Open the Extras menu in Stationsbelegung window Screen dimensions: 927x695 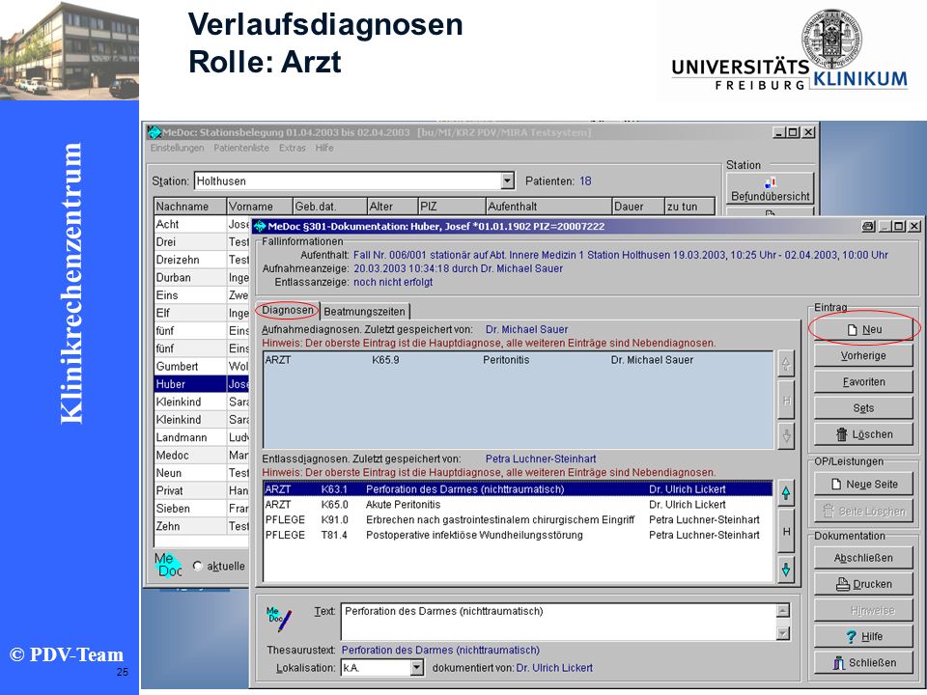pyautogui.click(x=292, y=148)
